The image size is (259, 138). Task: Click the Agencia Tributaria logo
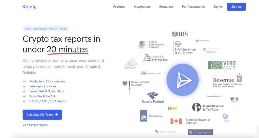point(165,132)
